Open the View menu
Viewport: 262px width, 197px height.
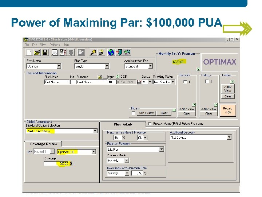point(43,45)
